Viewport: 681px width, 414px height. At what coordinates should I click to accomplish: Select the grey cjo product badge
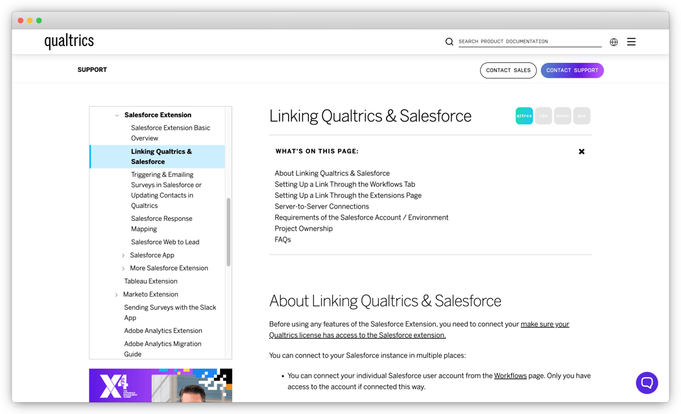click(544, 116)
